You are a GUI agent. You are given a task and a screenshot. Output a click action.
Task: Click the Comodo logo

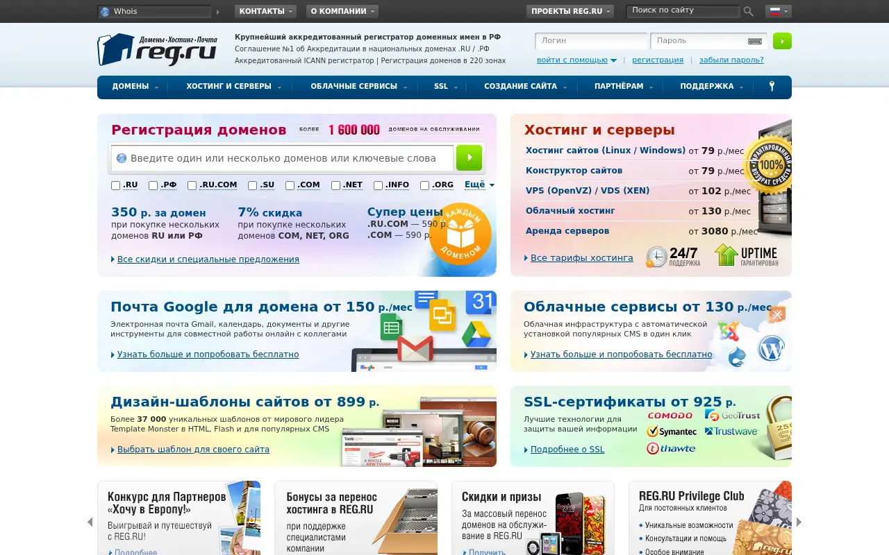[x=670, y=415]
